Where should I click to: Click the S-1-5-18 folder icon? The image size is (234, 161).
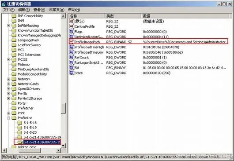[x=20, y=123]
